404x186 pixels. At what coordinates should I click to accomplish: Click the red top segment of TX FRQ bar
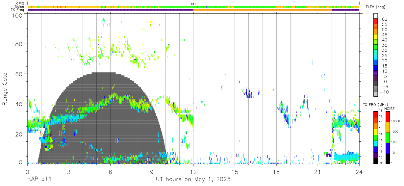click(x=376, y=114)
